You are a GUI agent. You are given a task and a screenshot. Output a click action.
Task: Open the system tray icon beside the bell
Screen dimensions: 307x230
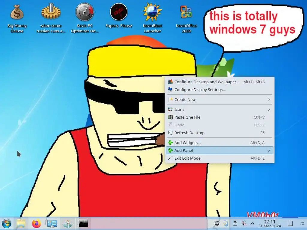point(226,223)
